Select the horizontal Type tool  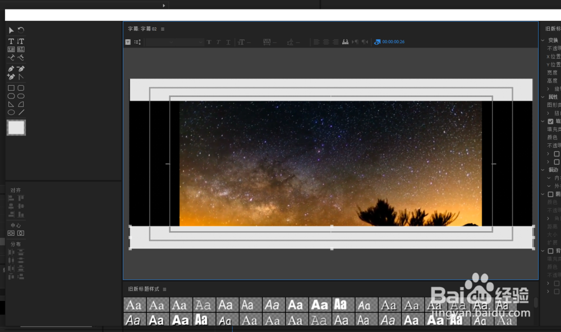[11, 41]
